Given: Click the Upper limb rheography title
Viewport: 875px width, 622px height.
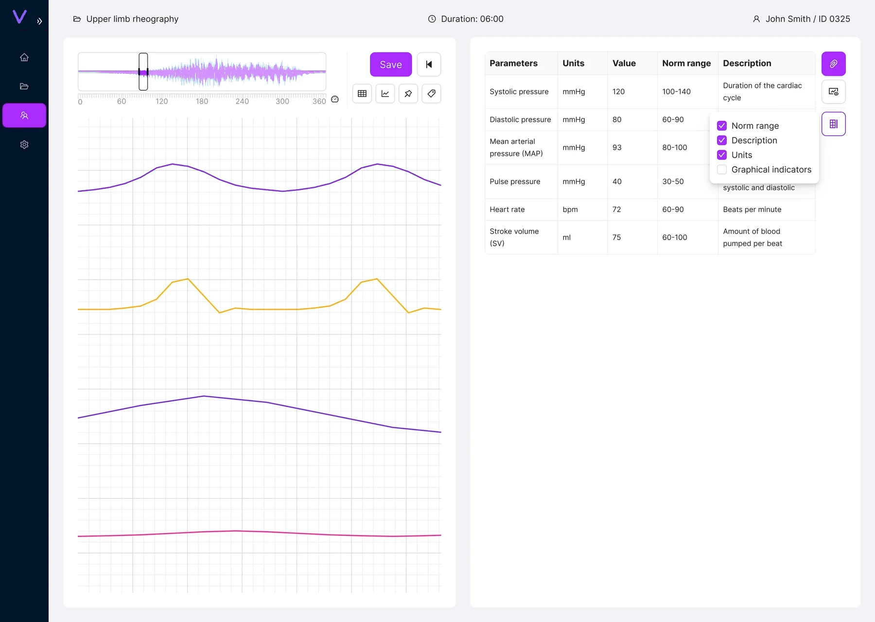Looking at the screenshot, I should pyautogui.click(x=132, y=19).
